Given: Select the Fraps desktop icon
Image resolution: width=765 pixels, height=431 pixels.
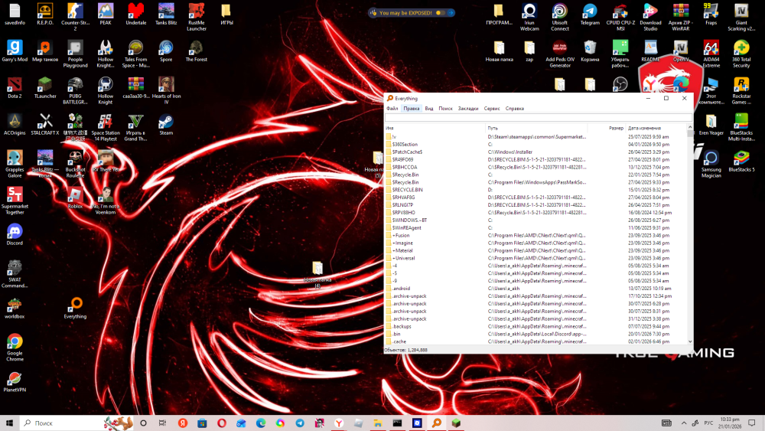Looking at the screenshot, I should [x=711, y=15].
